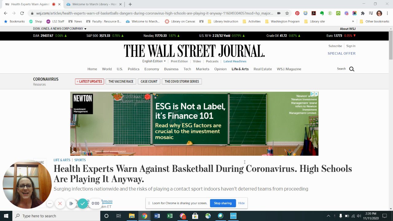Go to the Real Estate section
The height and width of the screenshot is (221, 393).
coord(263,69)
